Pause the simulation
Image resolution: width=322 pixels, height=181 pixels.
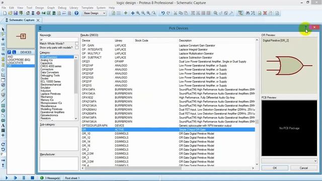coord(24,178)
